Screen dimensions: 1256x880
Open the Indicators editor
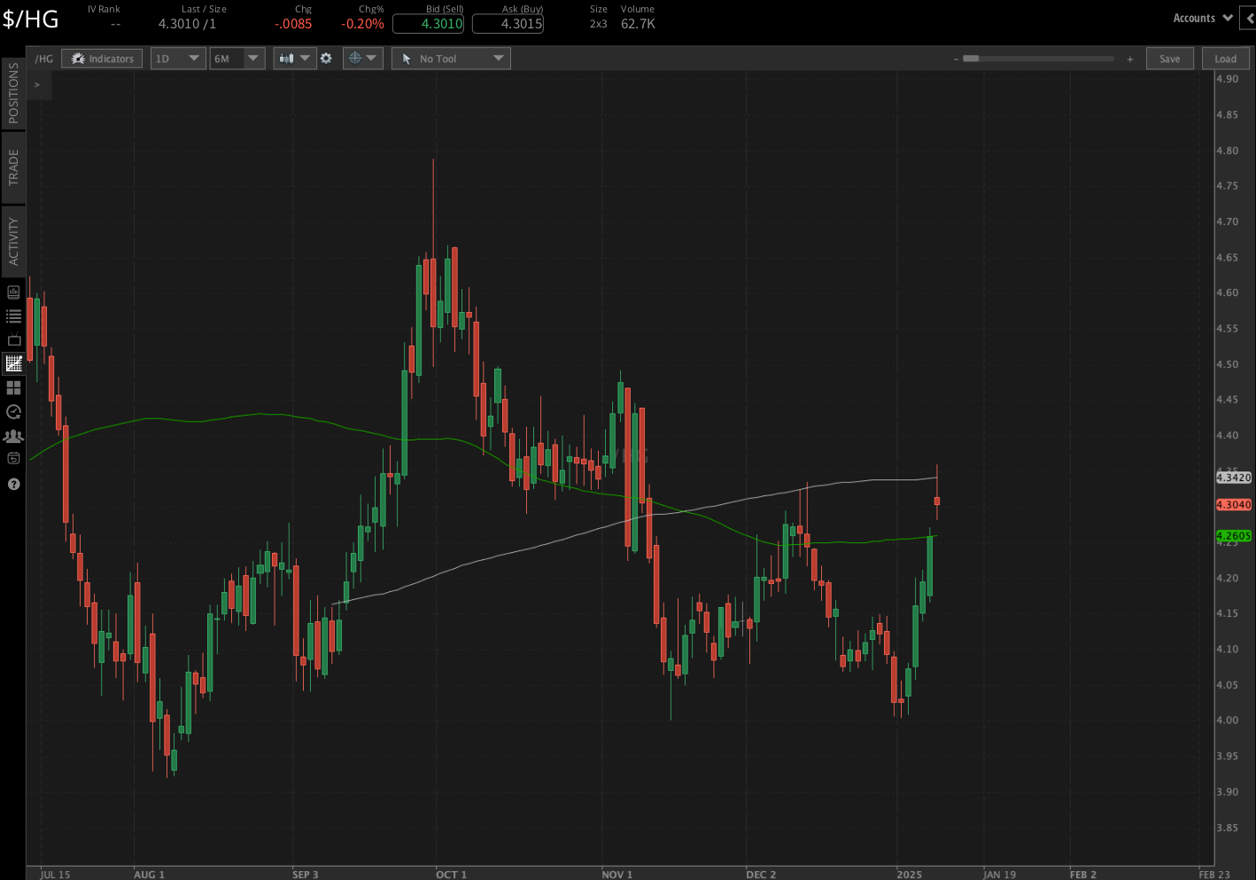(x=101, y=58)
